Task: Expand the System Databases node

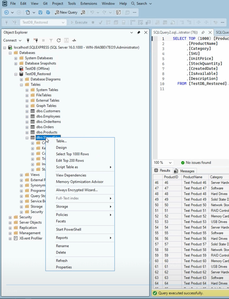Action: pos(16,58)
